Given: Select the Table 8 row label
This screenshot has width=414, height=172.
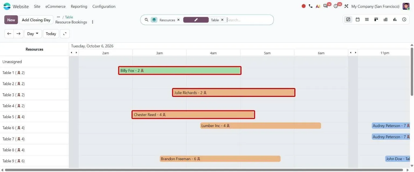Looking at the screenshot, I should tap(13, 150).
